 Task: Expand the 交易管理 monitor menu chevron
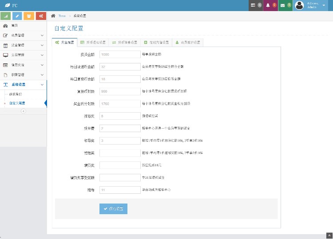coord(42,55)
